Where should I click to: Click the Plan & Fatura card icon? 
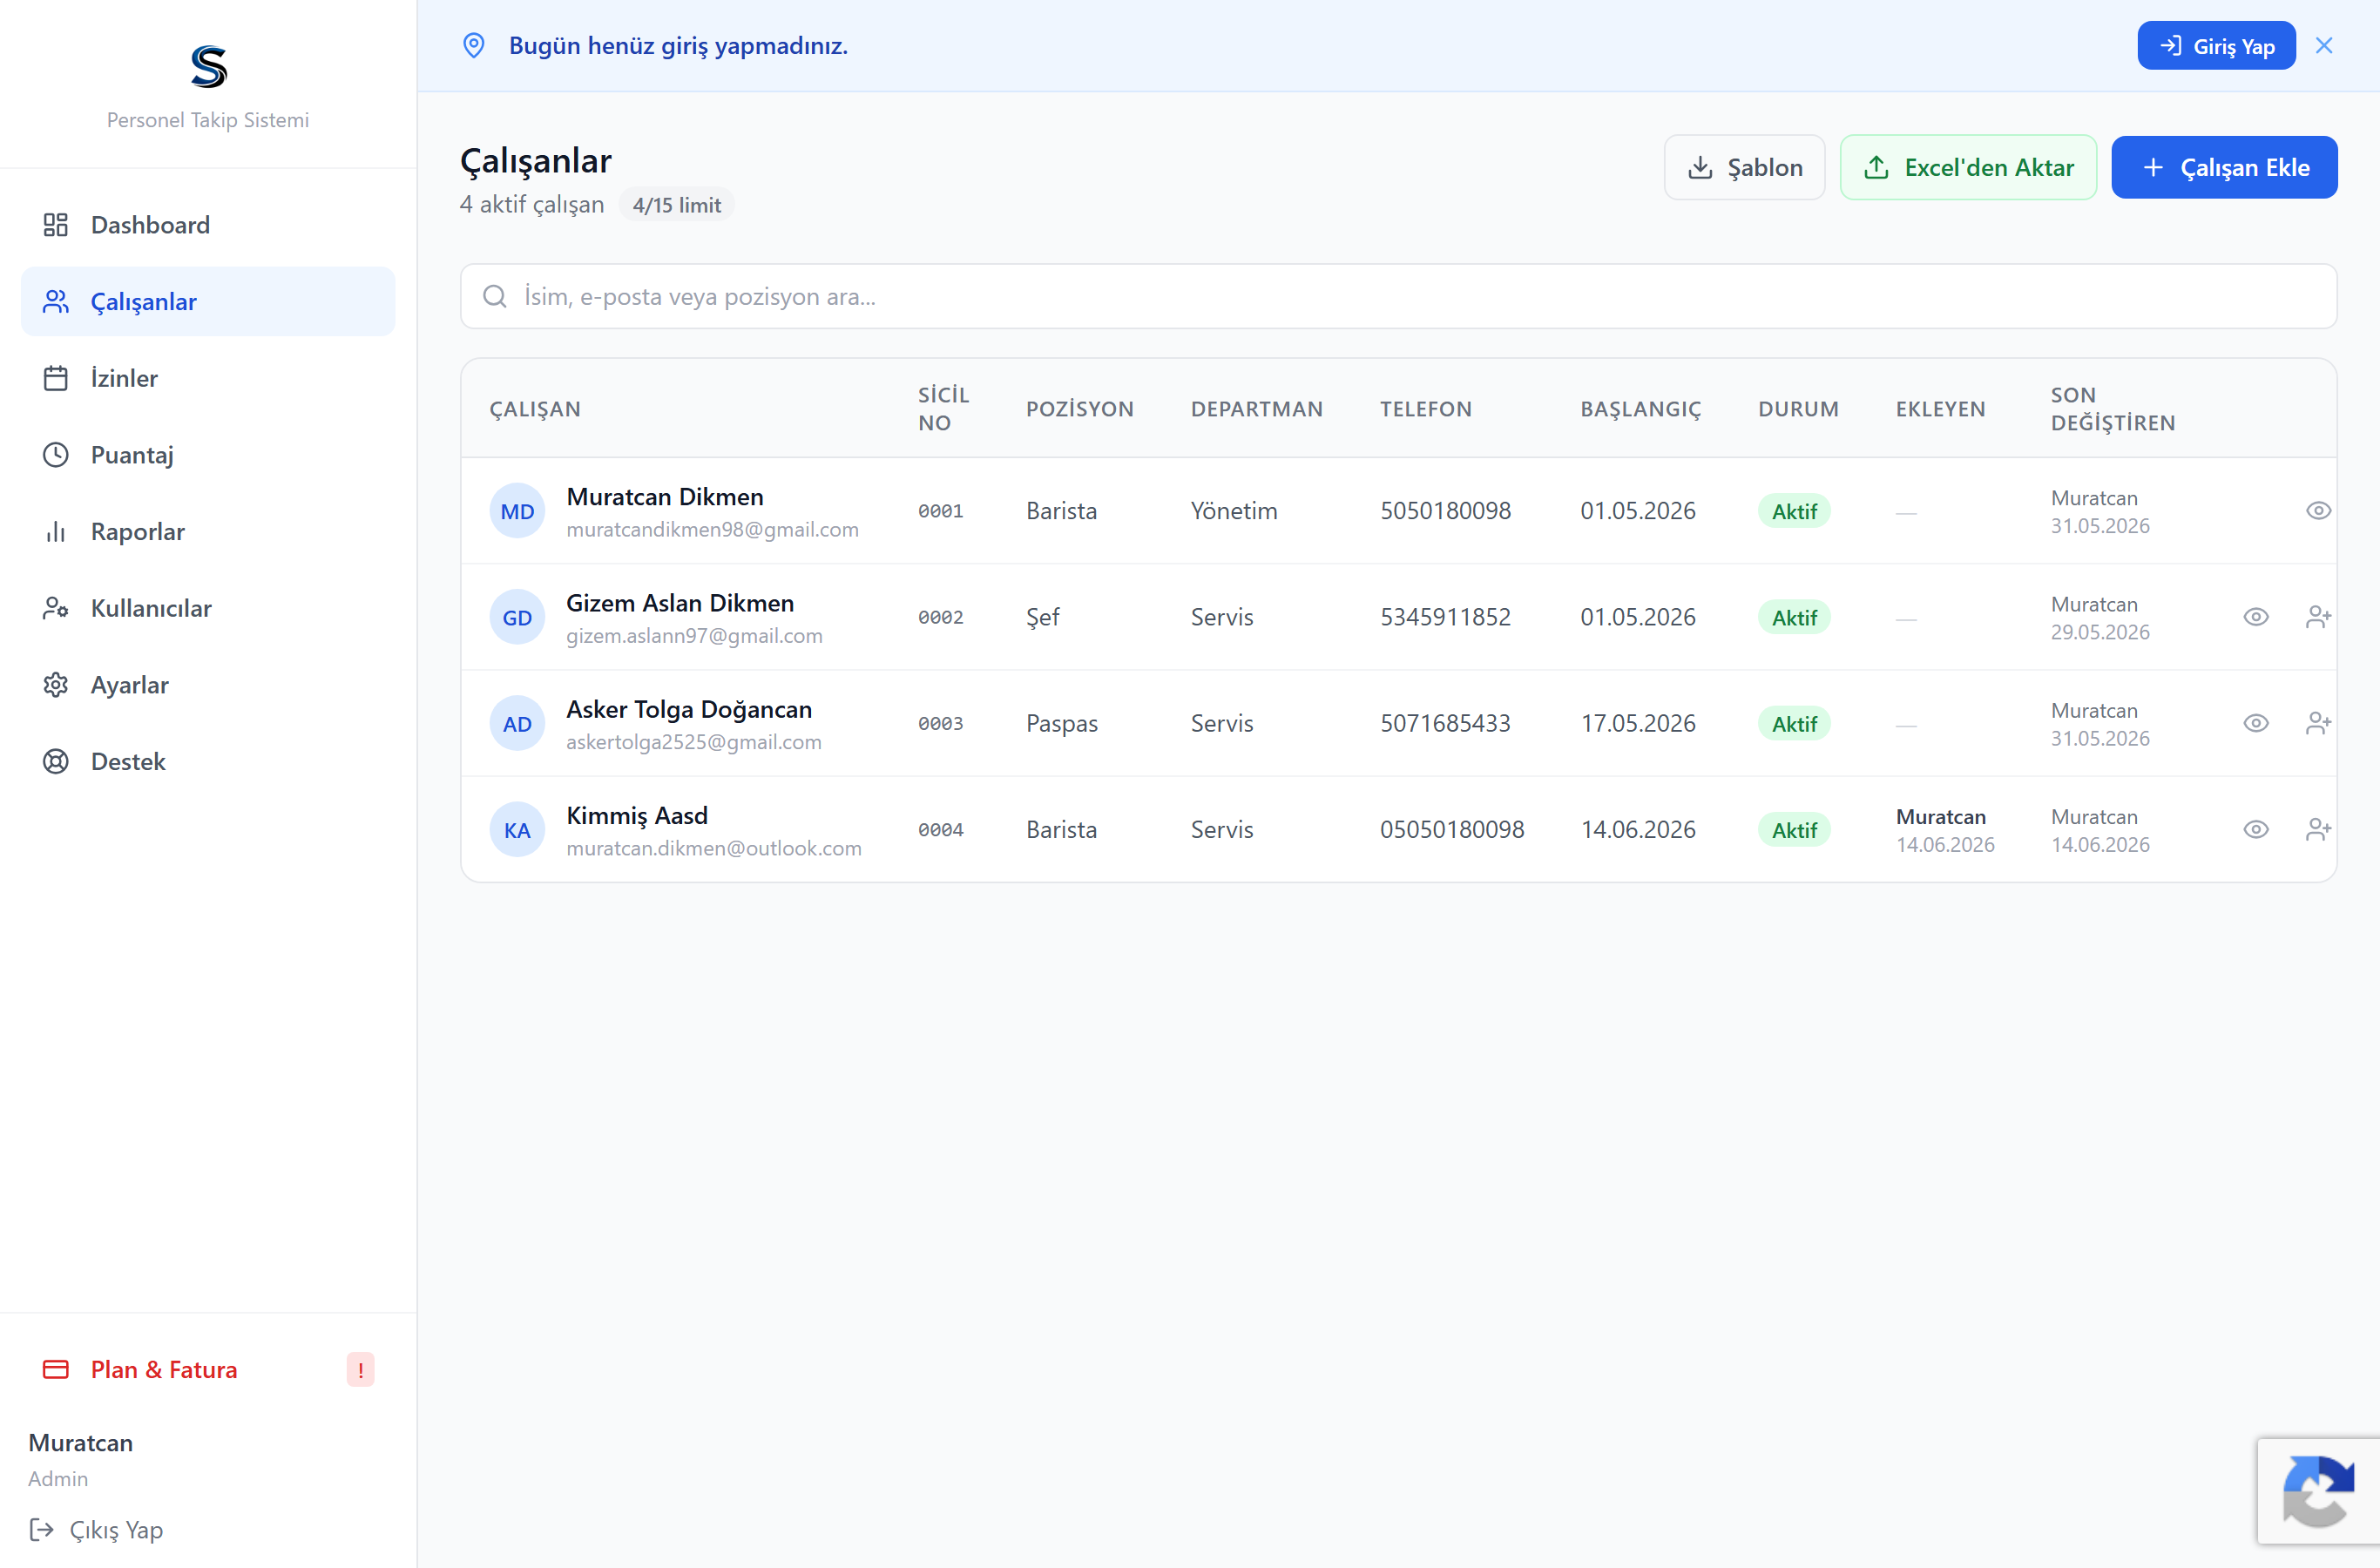pyautogui.click(x=56, y=1369)
